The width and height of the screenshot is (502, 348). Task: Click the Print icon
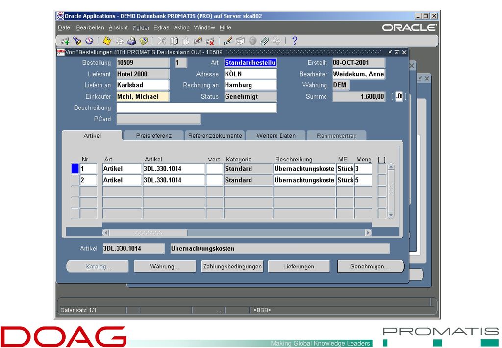(x=131, y=41)
